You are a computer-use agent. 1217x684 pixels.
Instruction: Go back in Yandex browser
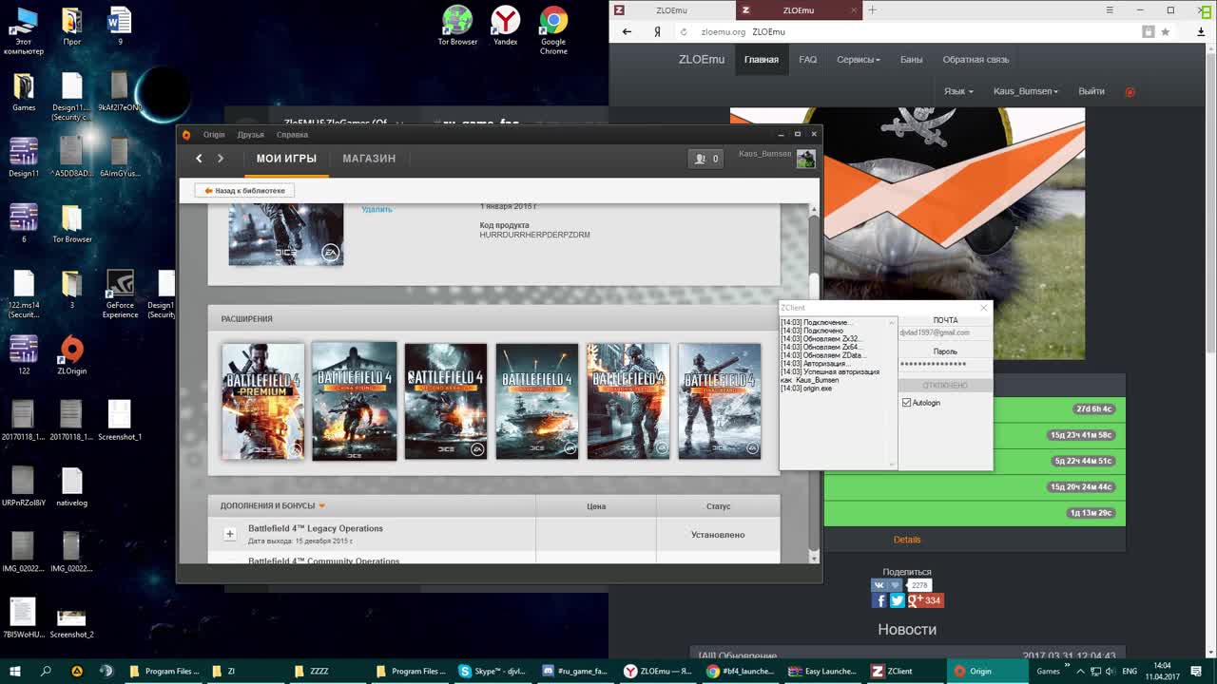(x=627, y=31)
